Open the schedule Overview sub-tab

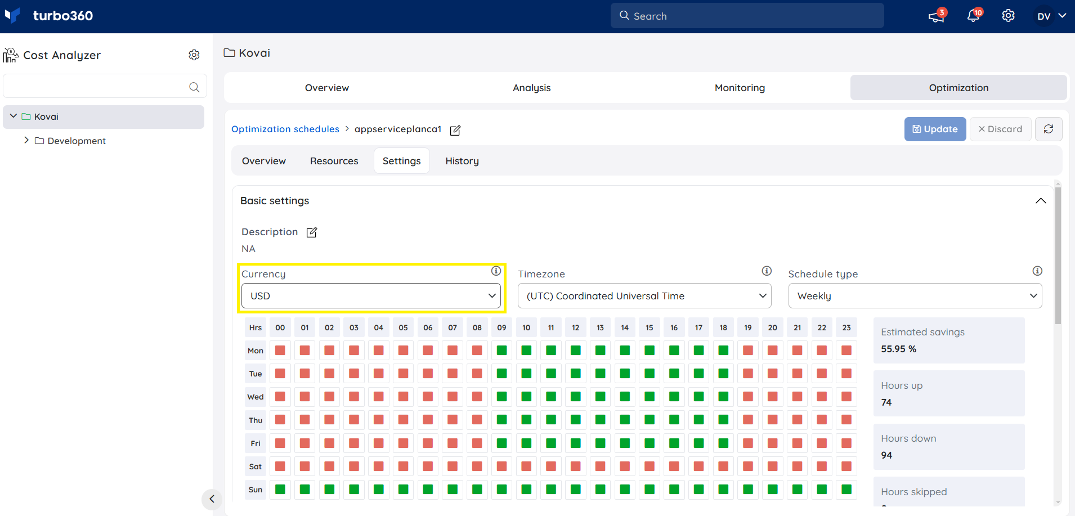pyautogui.click(x=264, y=161)
